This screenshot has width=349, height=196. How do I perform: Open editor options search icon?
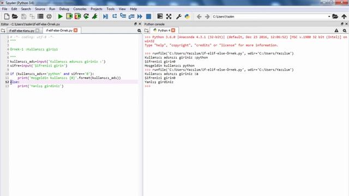[x=139, y=30]
